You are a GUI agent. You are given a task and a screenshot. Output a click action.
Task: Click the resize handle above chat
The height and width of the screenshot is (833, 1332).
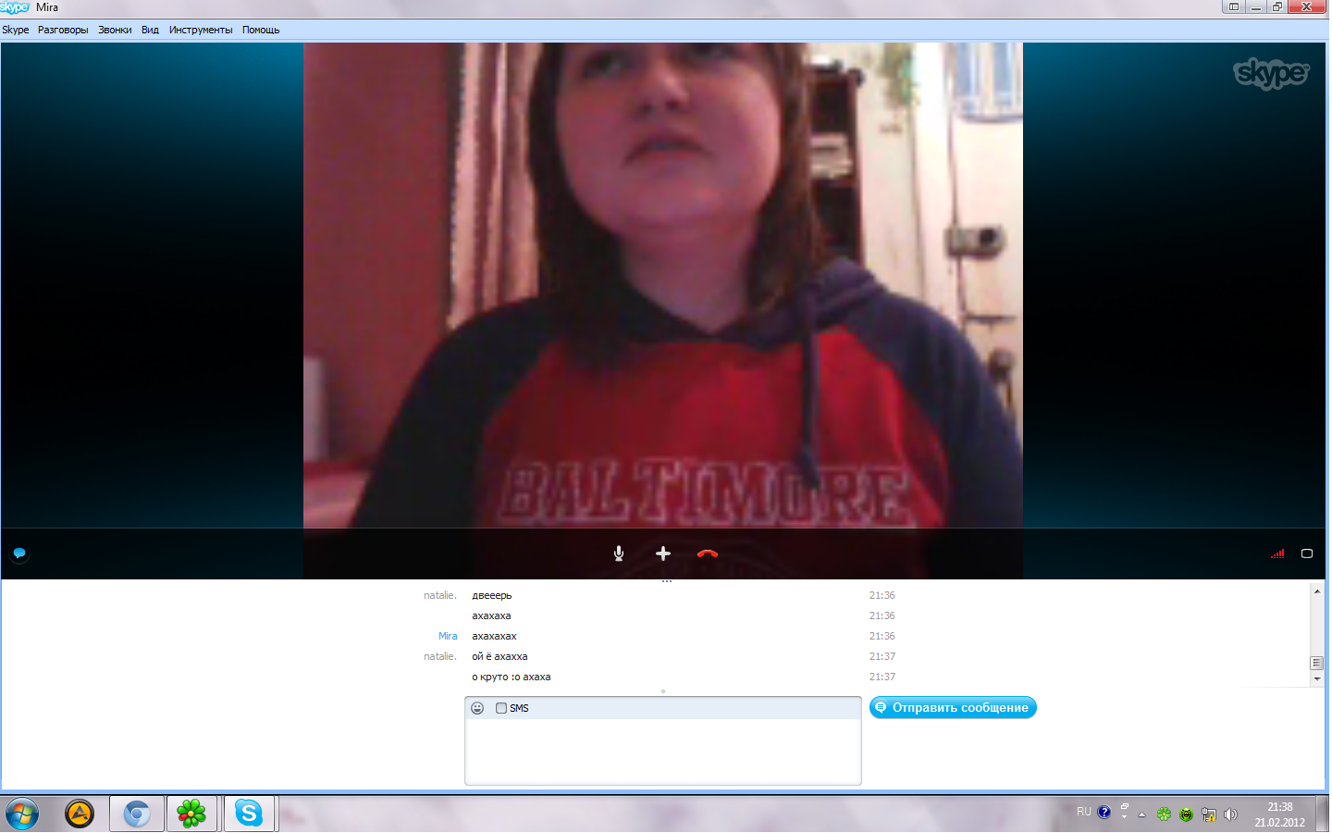tap(666, 581)
